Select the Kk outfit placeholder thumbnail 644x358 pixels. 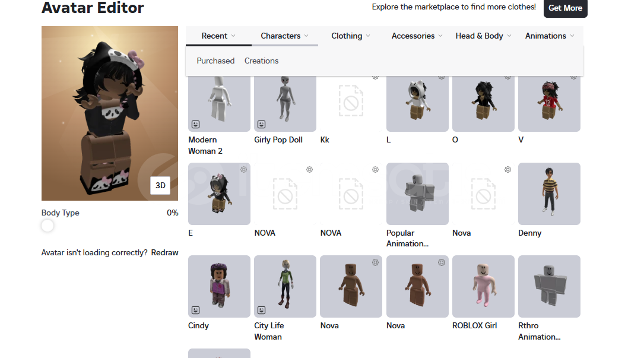(x=351, y=103)
